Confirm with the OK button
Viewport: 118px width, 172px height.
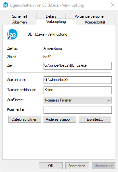tap(51, 166)
